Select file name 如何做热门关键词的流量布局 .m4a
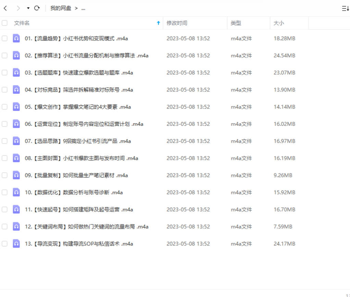 108,227
